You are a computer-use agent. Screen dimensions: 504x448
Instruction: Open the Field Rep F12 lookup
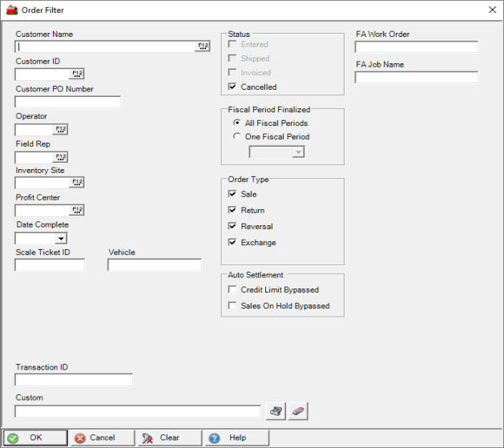point(61,157)
